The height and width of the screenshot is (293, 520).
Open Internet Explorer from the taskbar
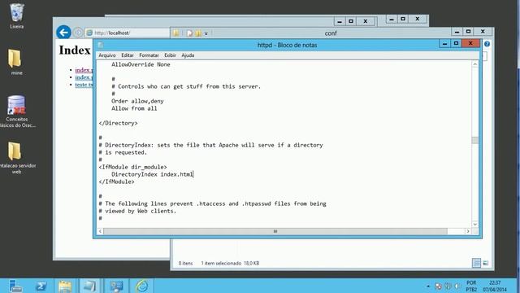[x=142, y=286]
